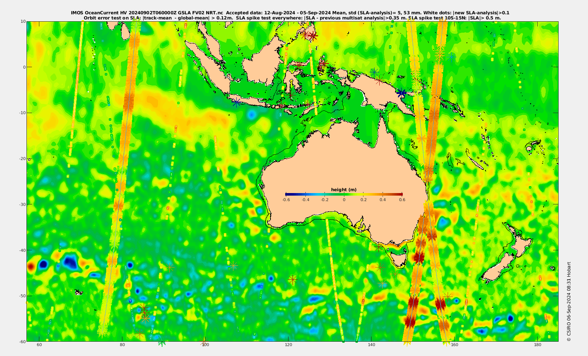Viewport: 588px width, 356px height.
Task: Click the 'height (m)' colorbar label
Action: pos(344,190)
